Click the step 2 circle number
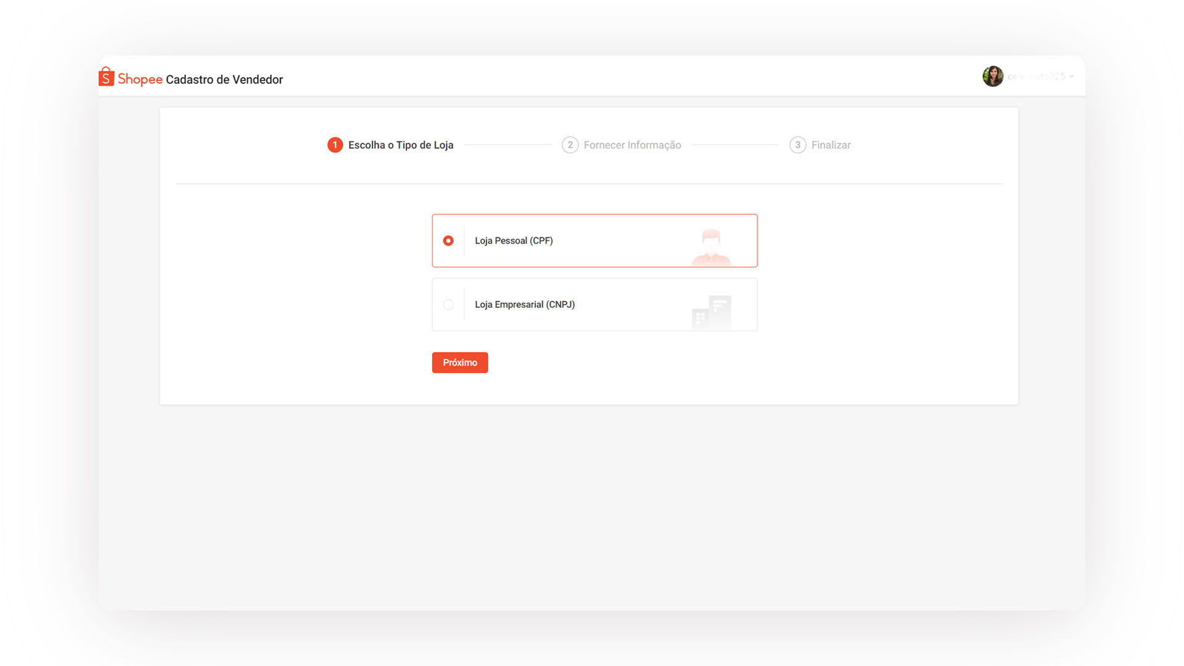This screenshot has height=666, width=1184. pos(570,145)
